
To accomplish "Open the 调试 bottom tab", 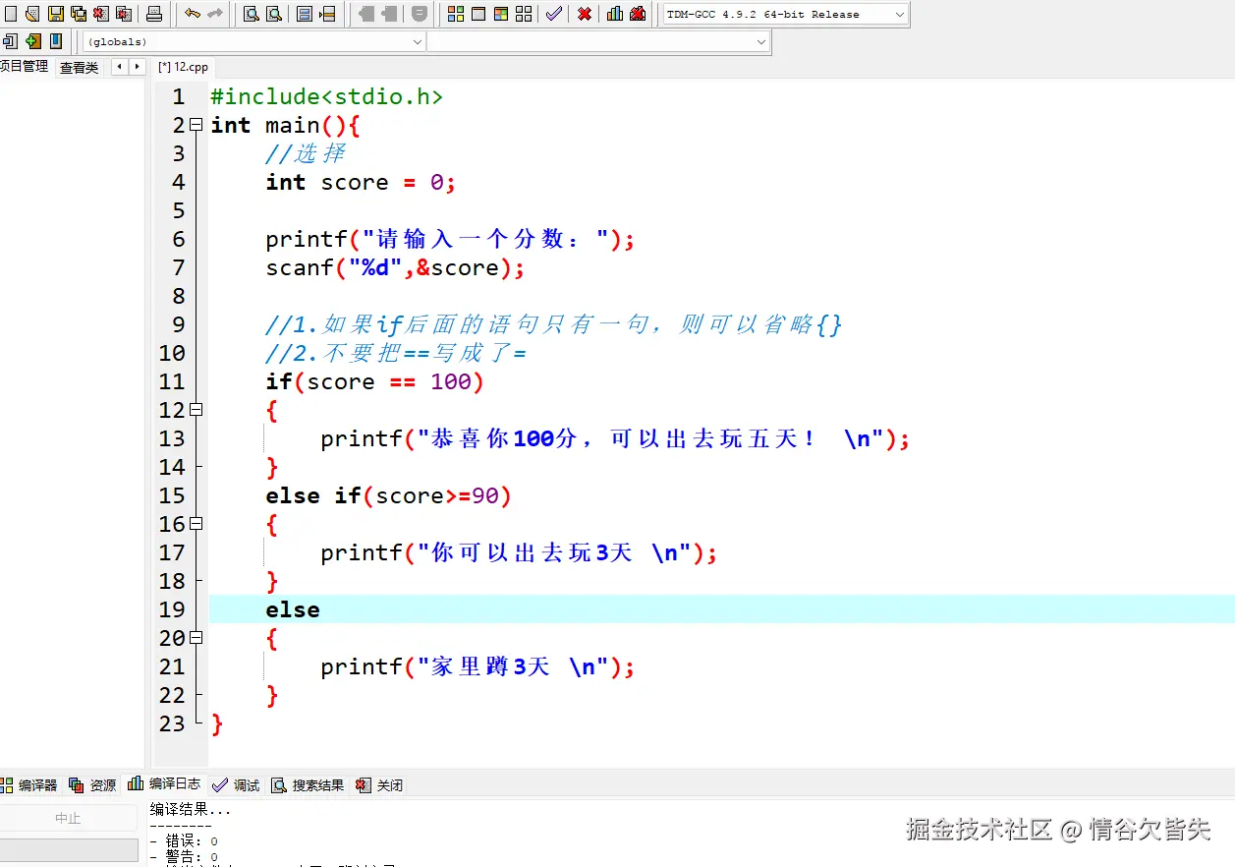I will coord(237,784).
